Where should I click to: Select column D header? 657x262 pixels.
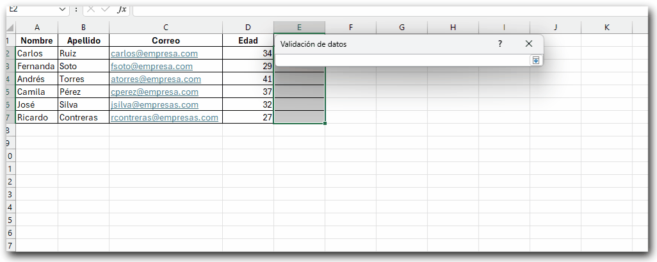click(x=248, y=28)
